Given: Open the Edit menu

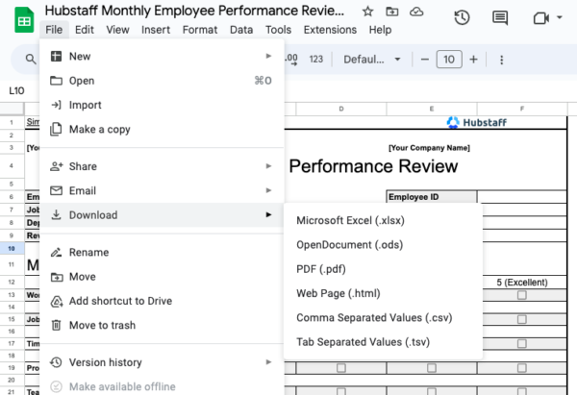Looking at the screenshot, I should (x=85, y=30).
